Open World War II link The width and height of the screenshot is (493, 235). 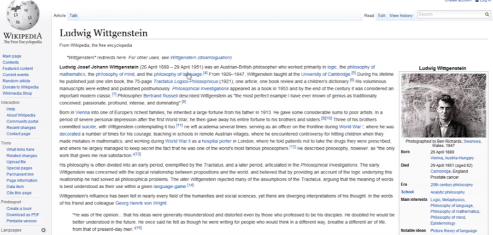pos(178,141)
